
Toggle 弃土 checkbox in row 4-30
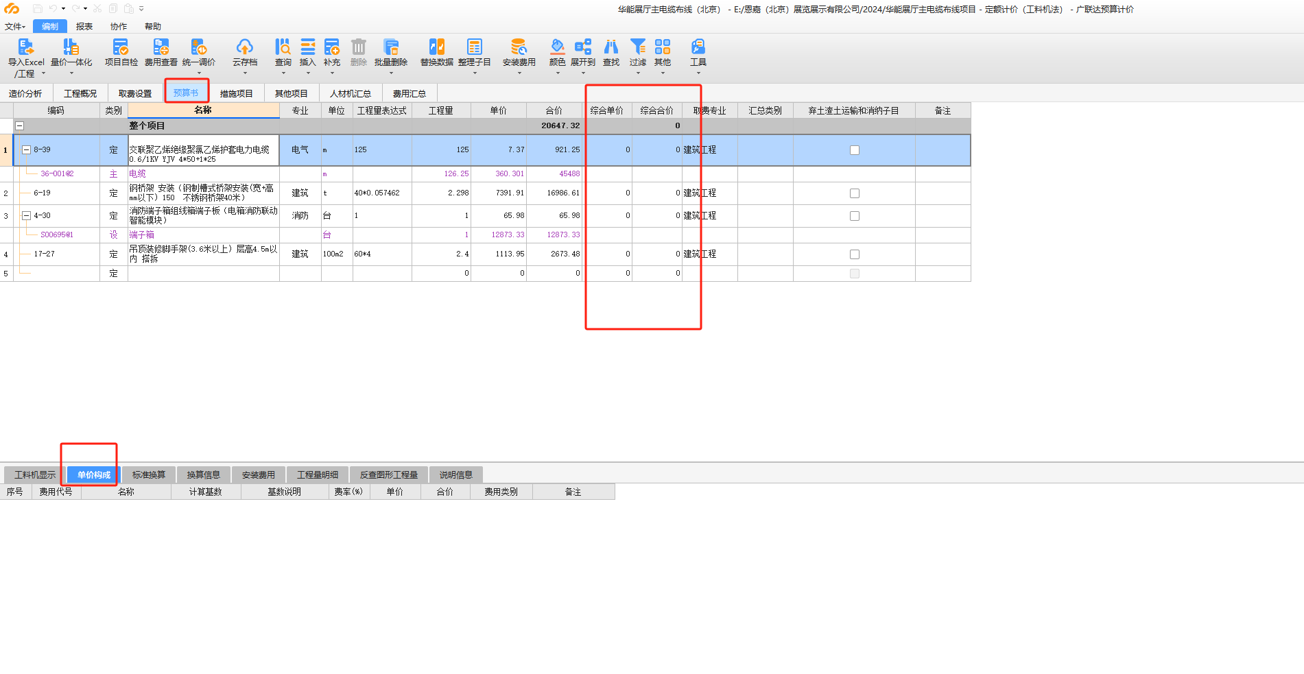click(855, 216)
